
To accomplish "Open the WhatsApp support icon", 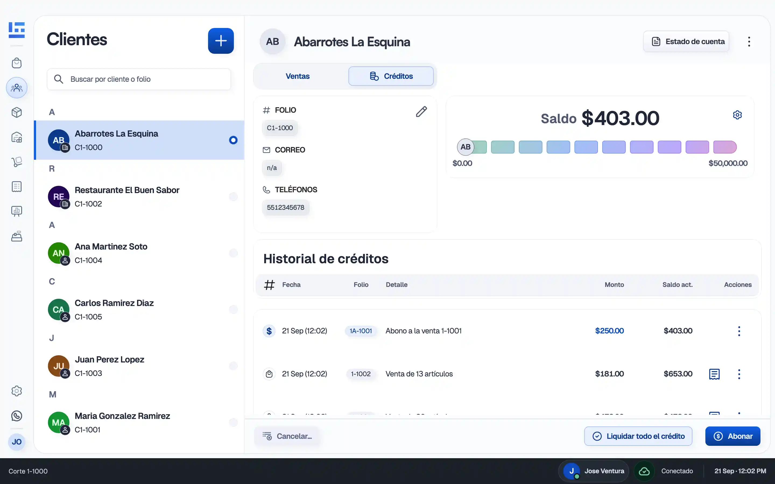I will click(17, 416).
